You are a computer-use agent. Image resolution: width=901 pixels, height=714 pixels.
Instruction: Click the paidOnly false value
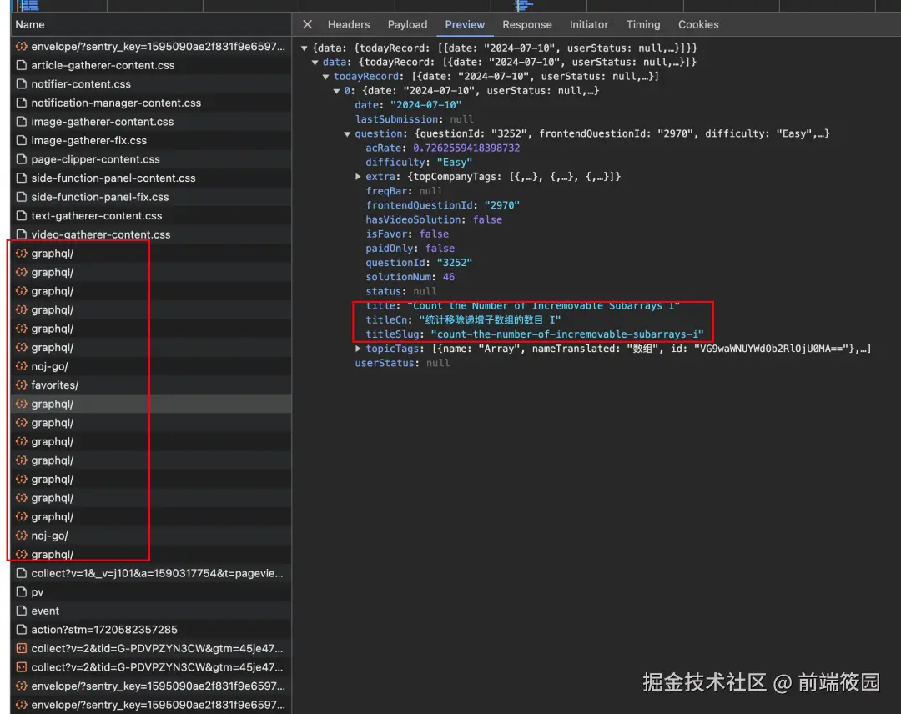pyautogui.click(x=440, y=248)
